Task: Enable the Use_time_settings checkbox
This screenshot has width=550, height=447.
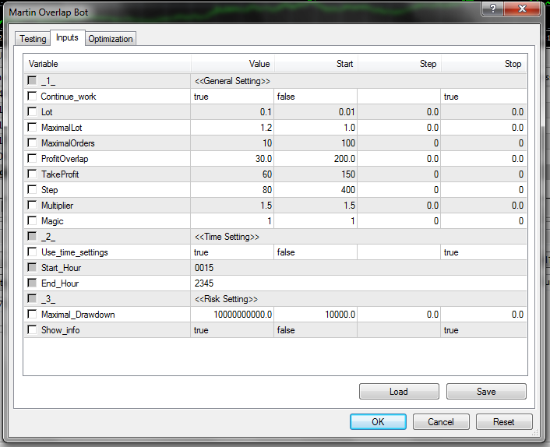Action: [x=32, y=252]
